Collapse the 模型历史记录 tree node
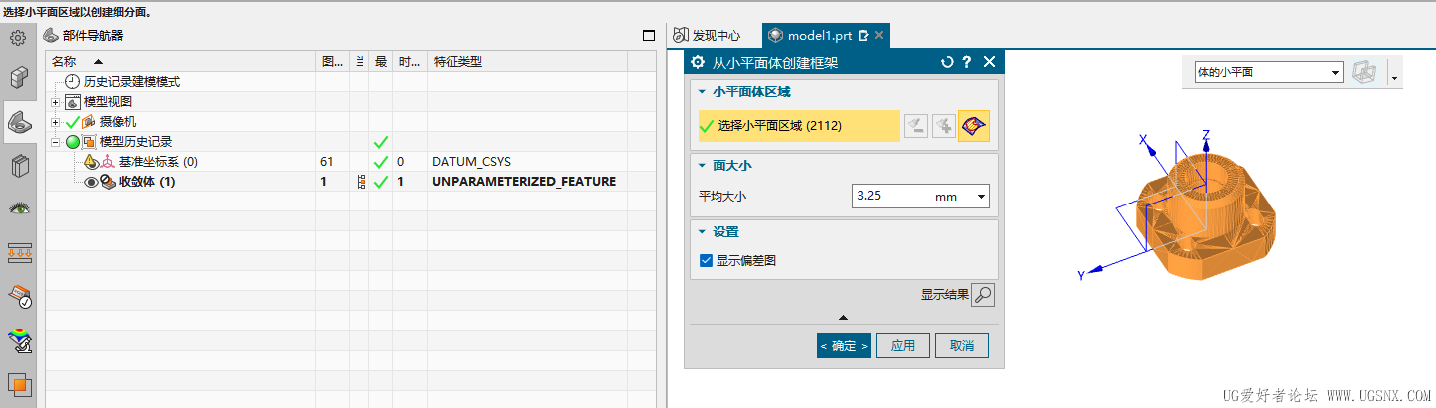 pyautogui.click(x=55, y=142)
